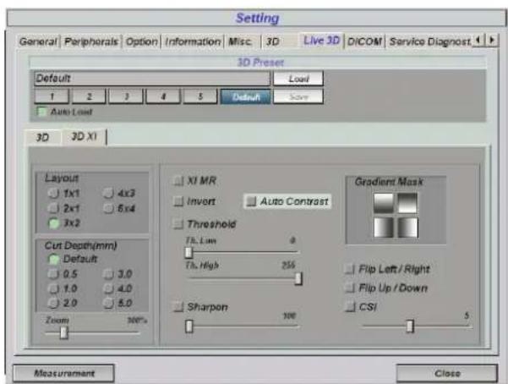Select preset button 1
Screen dimensions: 508x384
coord(52,96)
